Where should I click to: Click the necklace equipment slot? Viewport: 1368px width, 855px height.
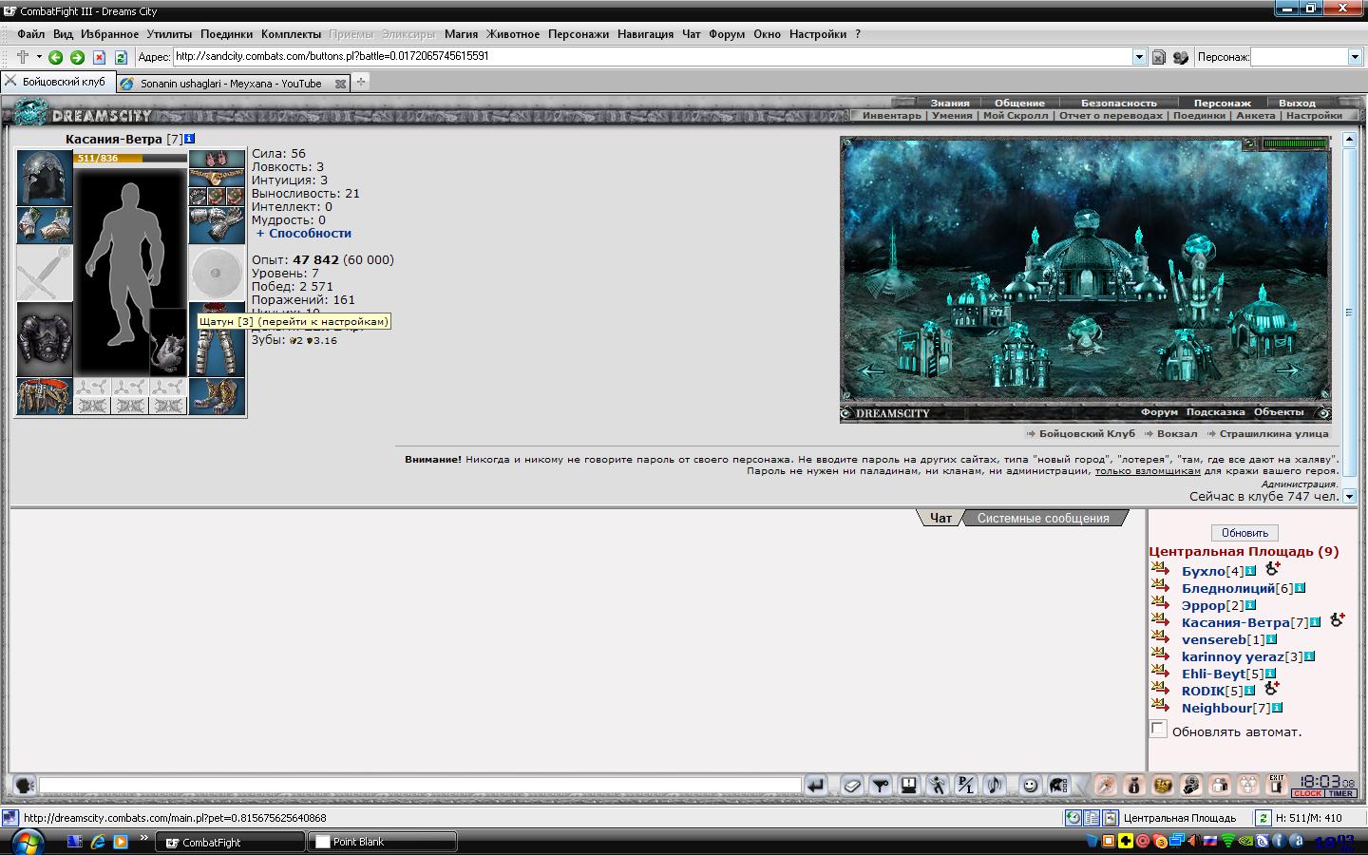point(217,177)
